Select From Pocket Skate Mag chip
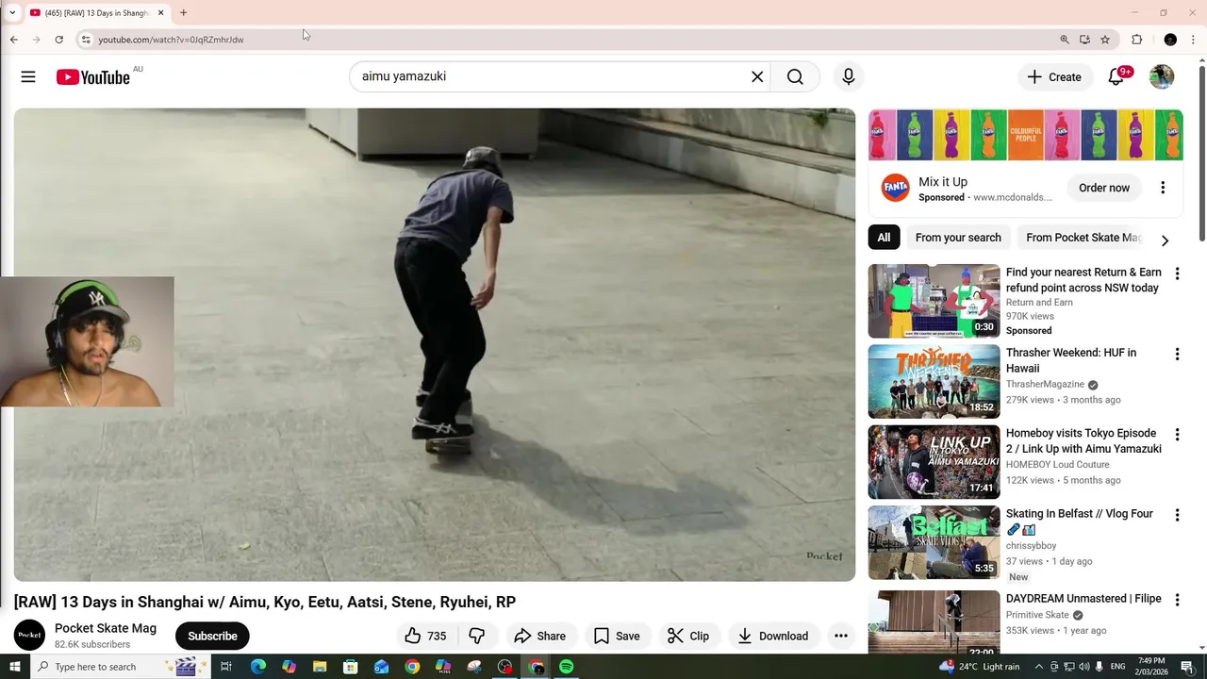 1083,238
